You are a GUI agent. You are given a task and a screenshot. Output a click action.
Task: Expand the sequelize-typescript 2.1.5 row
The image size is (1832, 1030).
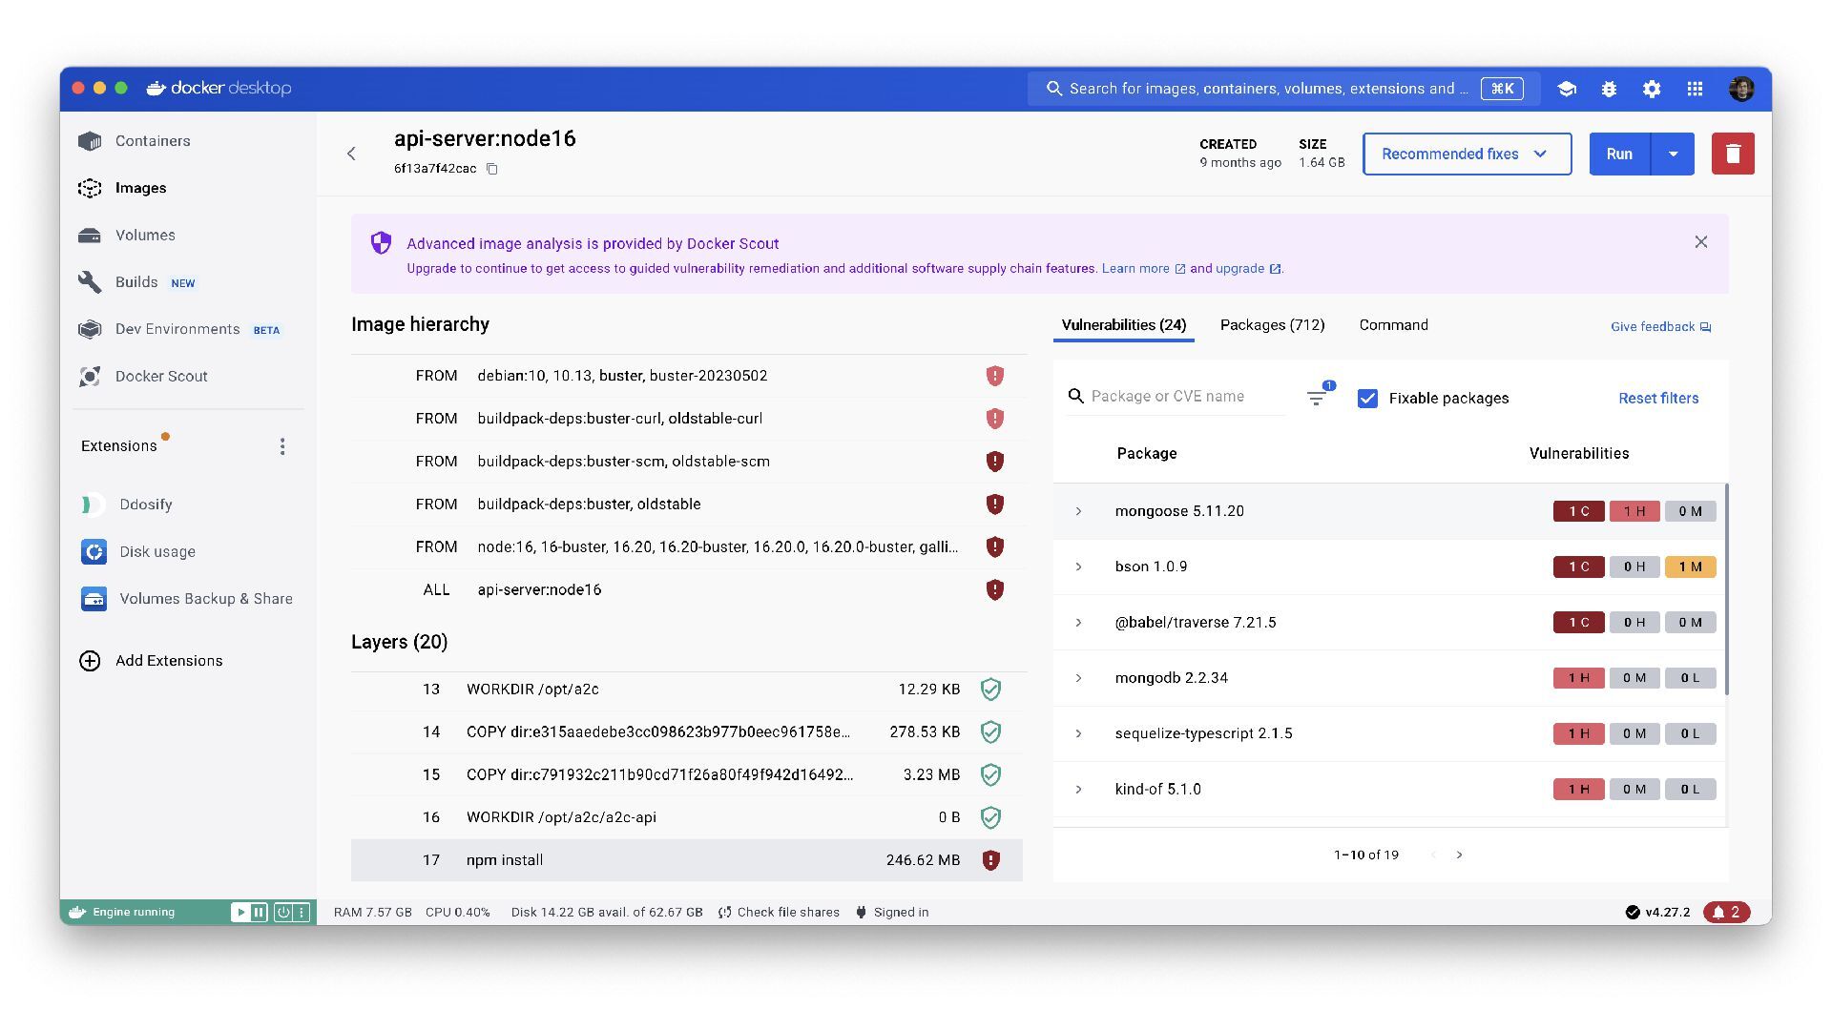coord(1079,733)
